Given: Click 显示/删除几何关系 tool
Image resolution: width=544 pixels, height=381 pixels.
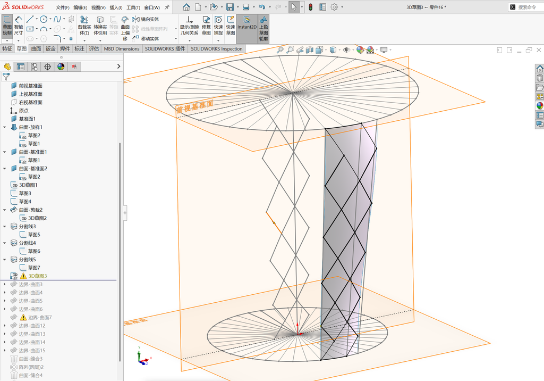Looking at the screenshot, I should click(189, 26).
